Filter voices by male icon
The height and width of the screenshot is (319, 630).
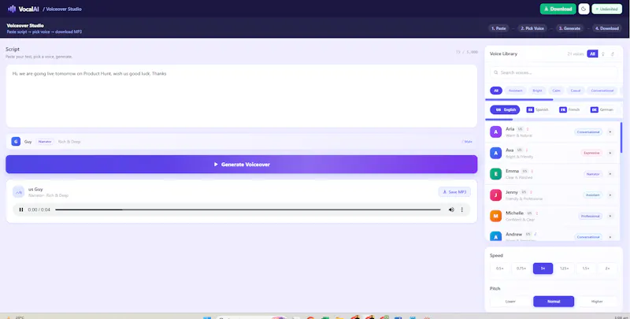coord(613,54)
